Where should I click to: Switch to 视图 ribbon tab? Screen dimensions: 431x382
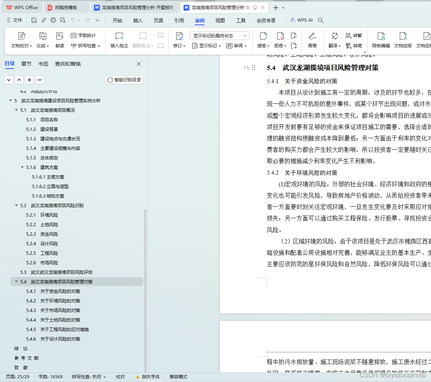coord(220,20)
